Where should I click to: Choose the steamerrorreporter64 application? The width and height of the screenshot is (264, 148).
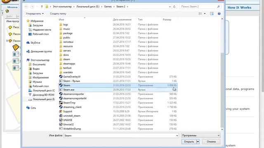[118, 98]
